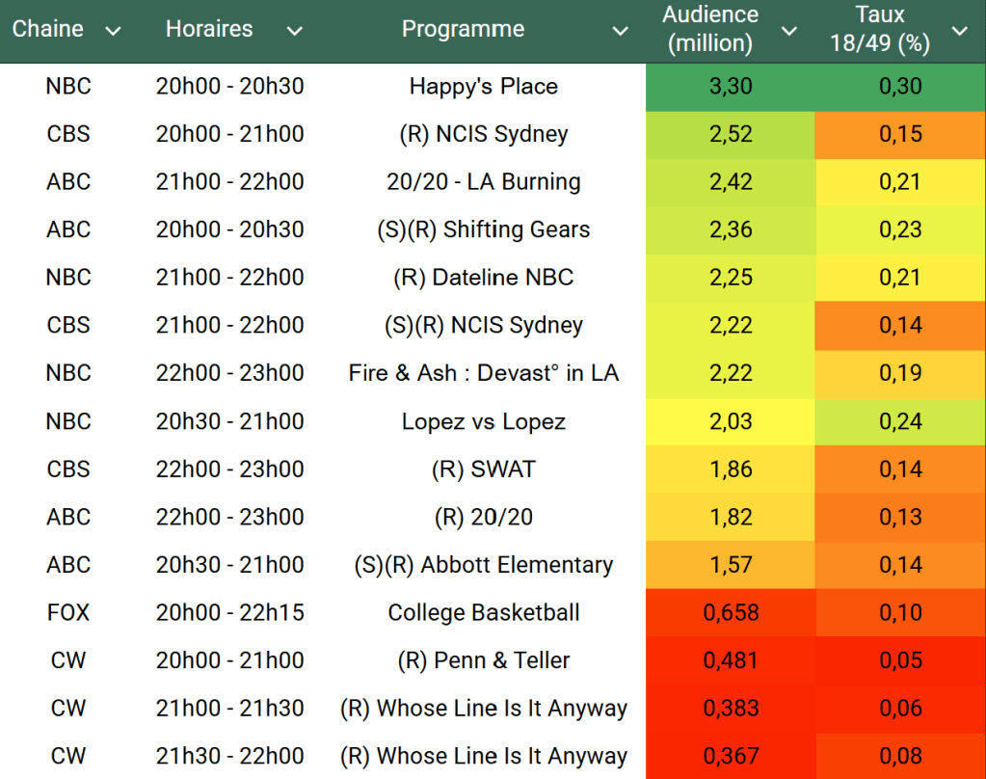This screenshot has height=779, width=986.
Task: Select the (R) SWAT programme cell
Action: [483, 470]
